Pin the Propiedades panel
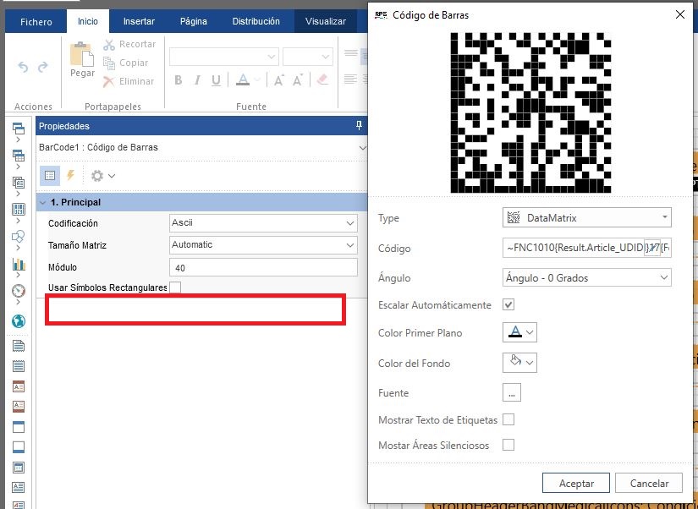Viewport: 698px width, 509px height. (359, 126)
